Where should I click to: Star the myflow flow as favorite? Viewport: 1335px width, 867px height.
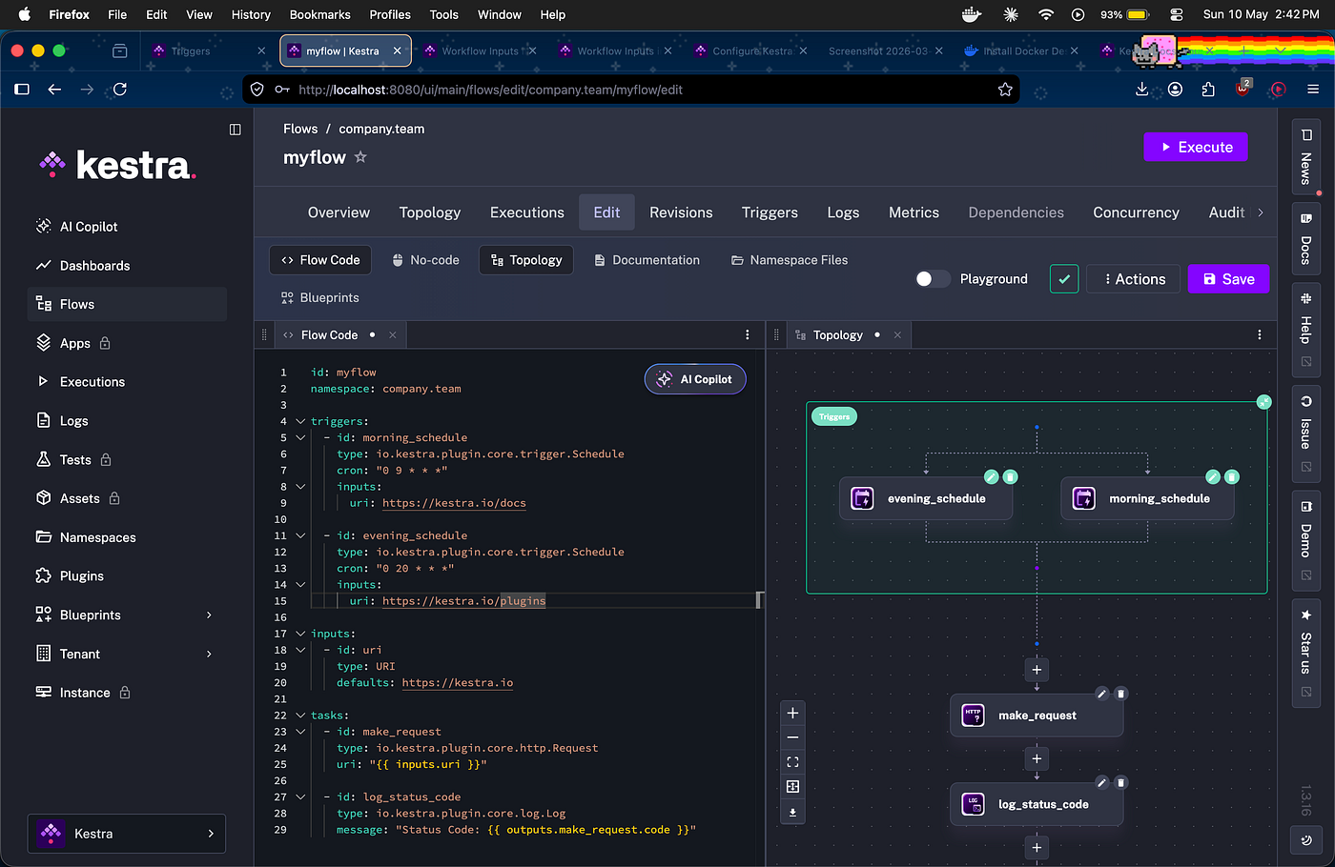[x=360, y=157]
